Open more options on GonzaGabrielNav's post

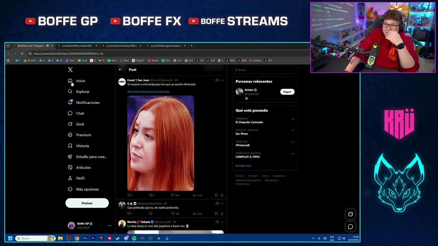click(x=222, y=204)
